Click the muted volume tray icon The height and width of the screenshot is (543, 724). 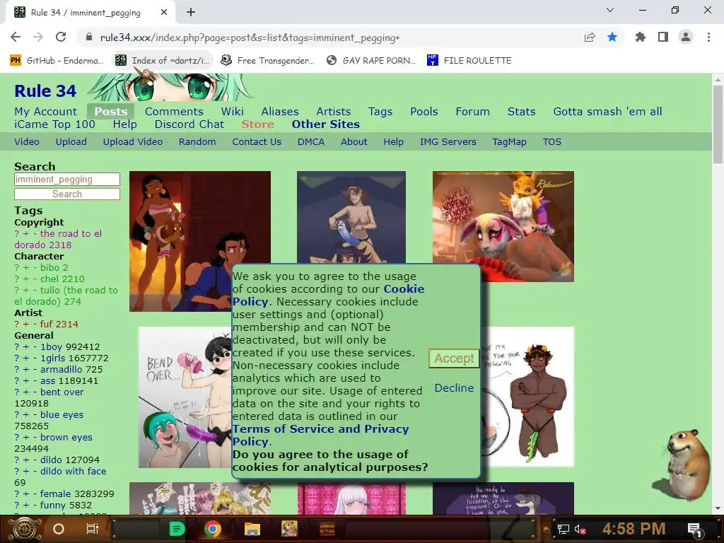(x=580, y=529)
